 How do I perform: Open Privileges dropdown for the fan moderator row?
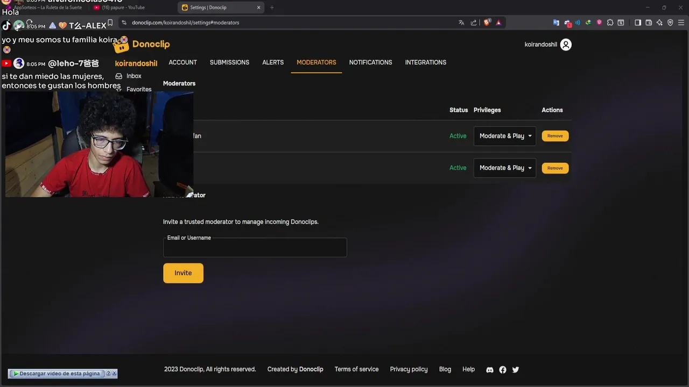pos(505,136)
